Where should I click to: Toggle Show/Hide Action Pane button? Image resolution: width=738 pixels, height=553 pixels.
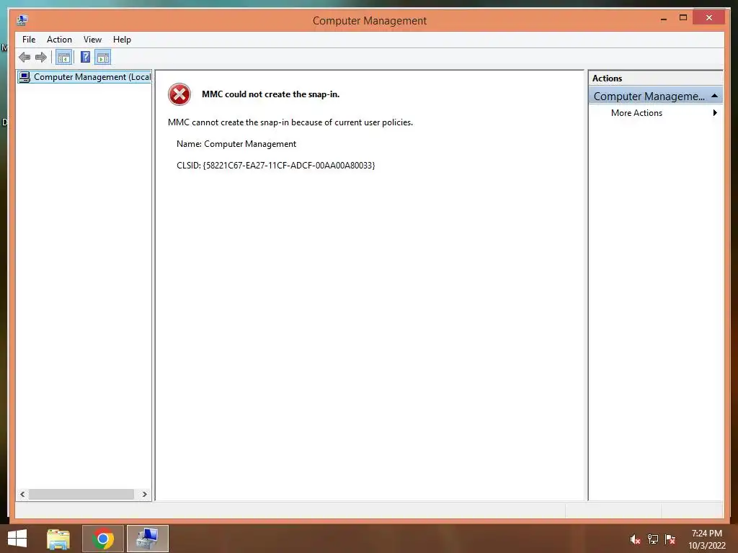pyautogui.click(x=102, y=58)
